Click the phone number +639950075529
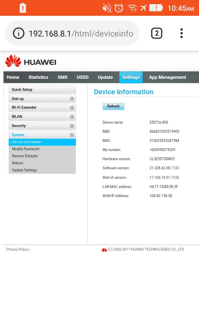This screenshot has height=332, width=199. (163, 150)
